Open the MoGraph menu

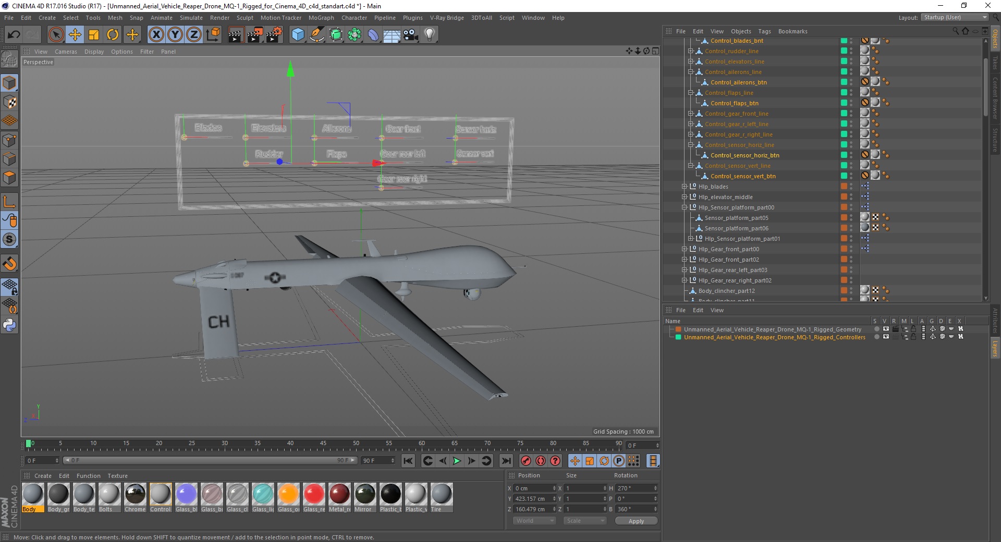pyautogui.click(x=321, y=18)
